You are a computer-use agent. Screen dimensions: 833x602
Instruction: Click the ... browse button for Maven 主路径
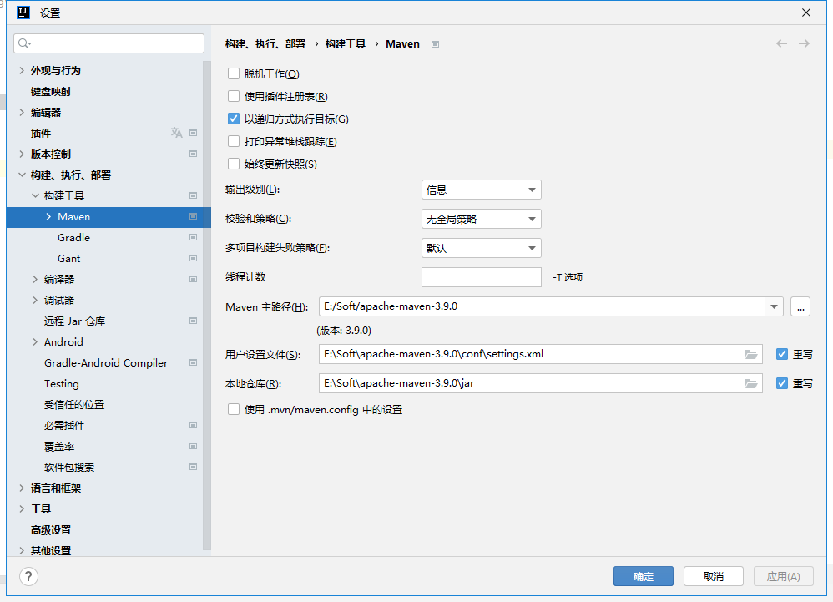pyautogui.click(x=800, y=306)
